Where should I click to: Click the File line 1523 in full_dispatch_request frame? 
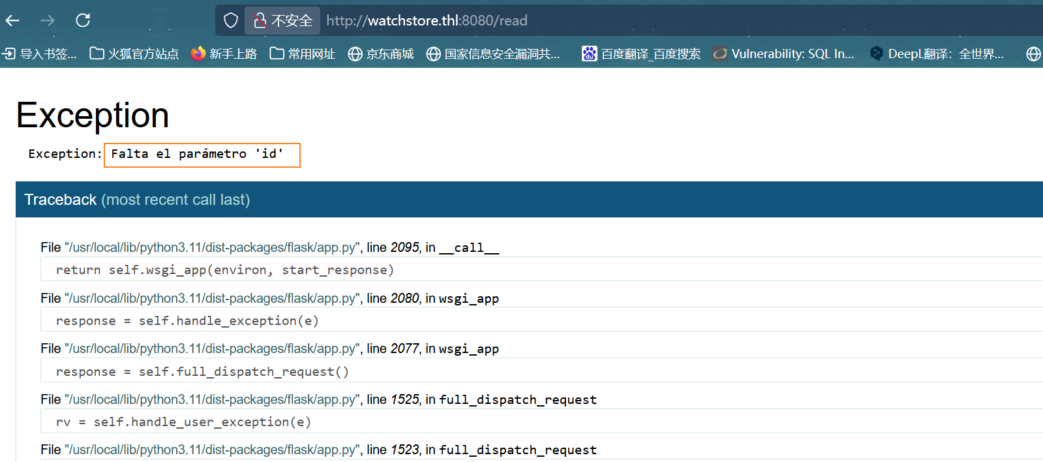pyautogui.click(x=318, y=450)
